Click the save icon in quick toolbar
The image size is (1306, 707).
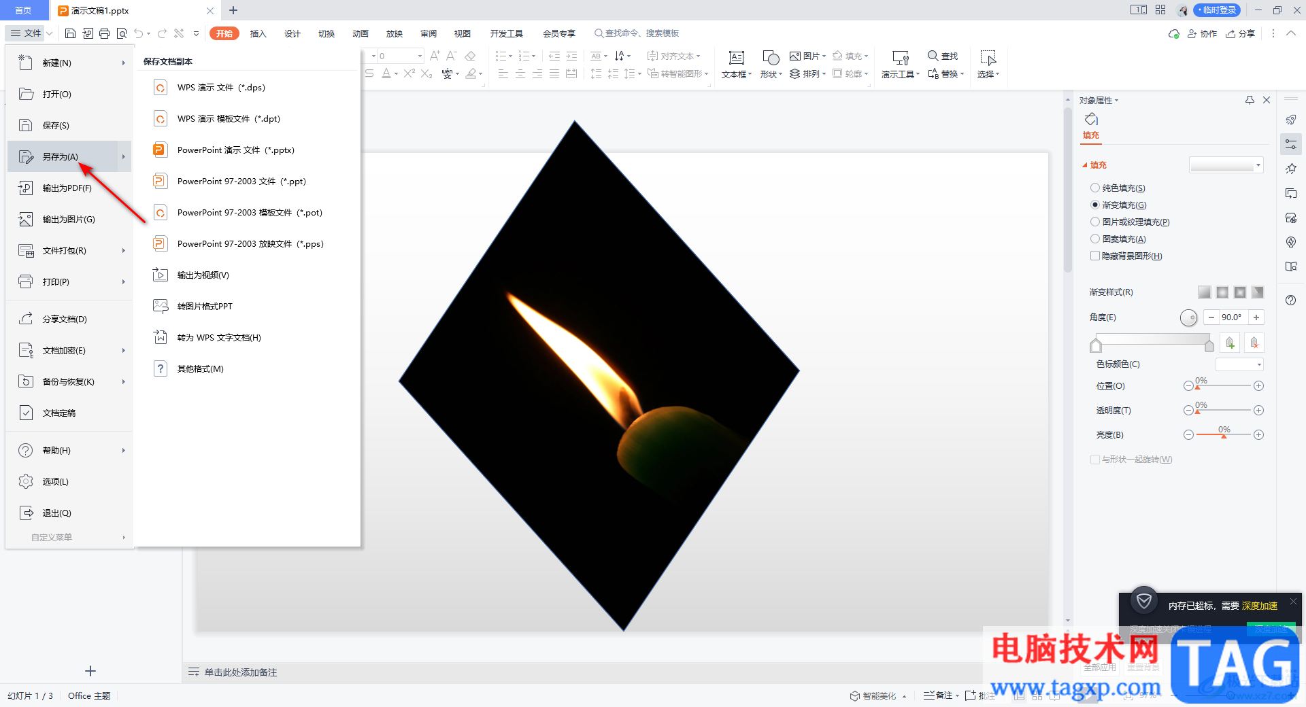coord(70,33)
